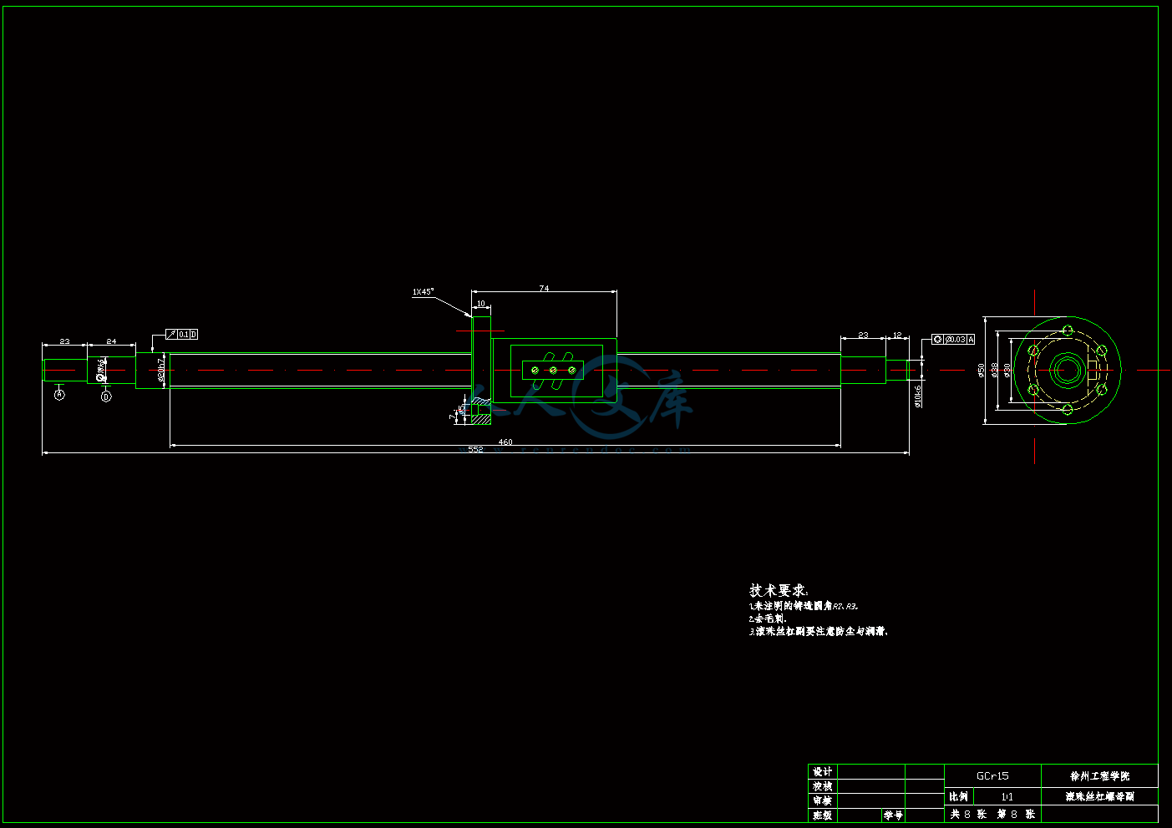Click the 比例 label cell
Image resolution: width=1172 pixels, height=828 pixels.
coord(959,796)
